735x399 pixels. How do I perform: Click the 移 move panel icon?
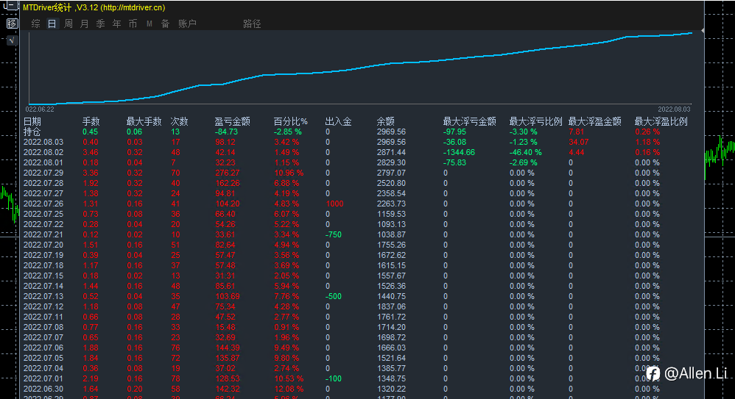(x=12, y=24)
